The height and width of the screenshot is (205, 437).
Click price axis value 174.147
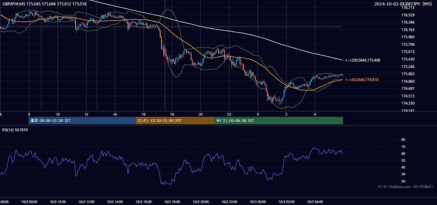click(408, 111)
